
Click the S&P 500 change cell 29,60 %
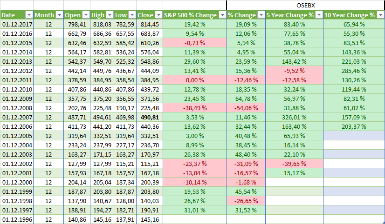coord(195,62)
